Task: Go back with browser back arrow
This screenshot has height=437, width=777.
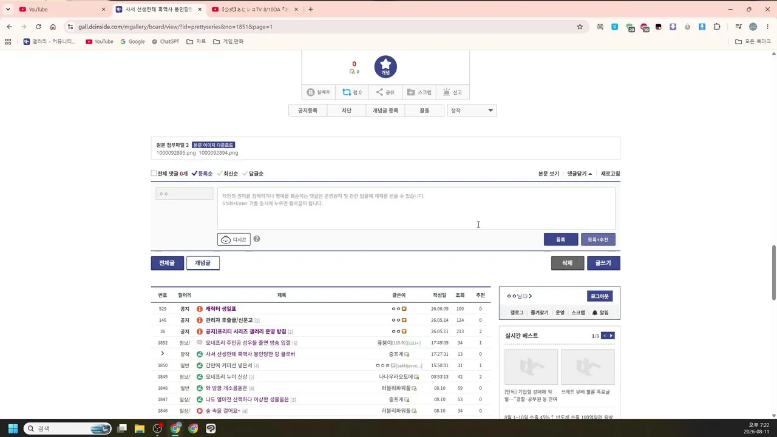Action: [x=9, y=27]
